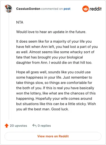
Task: Click the "Good luck." closing sentence
Action: pyautogui.click(x=60, y=109)
